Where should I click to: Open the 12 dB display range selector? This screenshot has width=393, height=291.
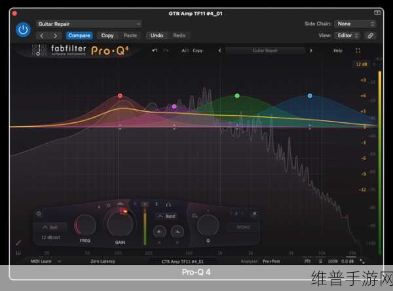(x=362, y=64)
